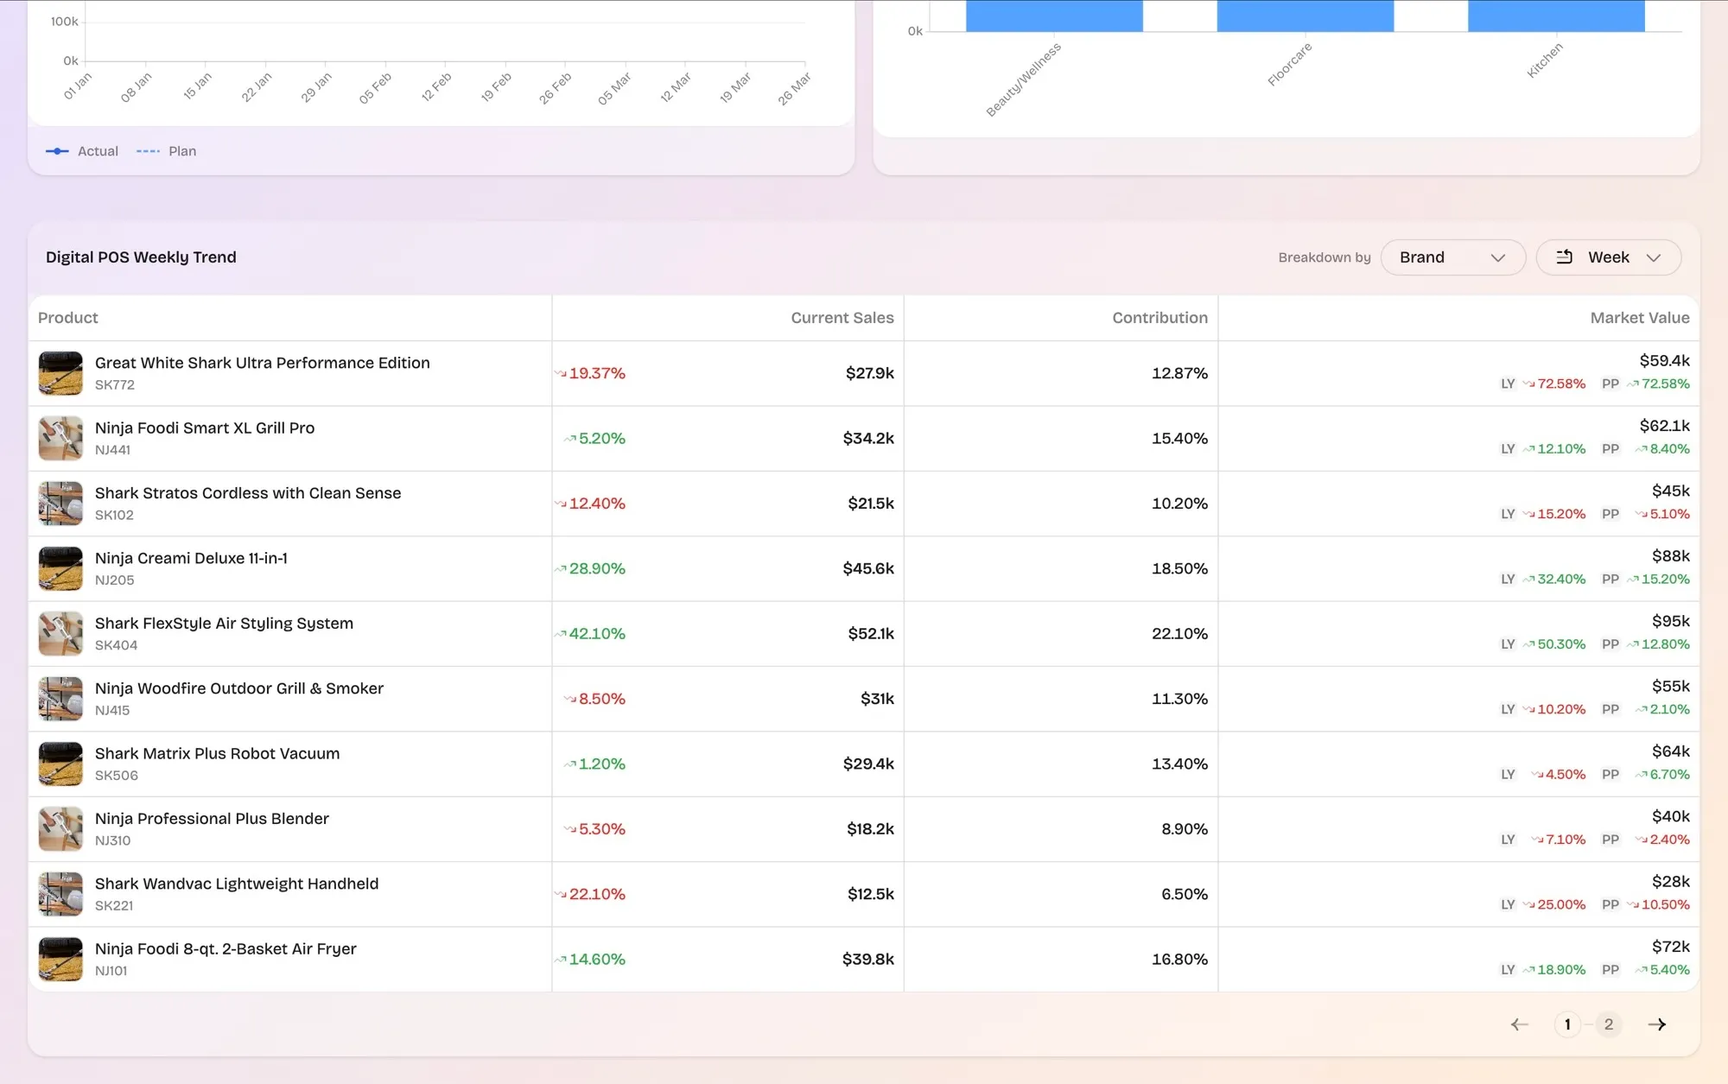Screen dimensions: 1728x1084
Task: Select Ninja Foodi 8-qt. 2-Basket Air Fryer name
Action: (x=226, y=948)
